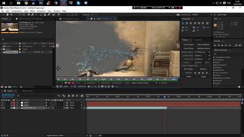Open the Current Track dropdown

point(202,56)
